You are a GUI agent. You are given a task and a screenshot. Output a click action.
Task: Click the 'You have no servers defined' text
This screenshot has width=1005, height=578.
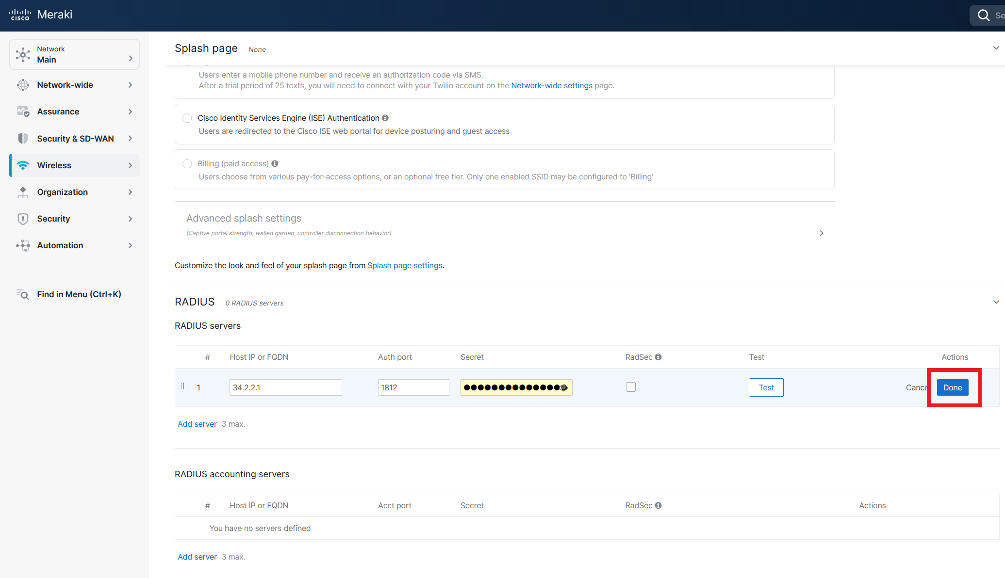pos(260,528)
